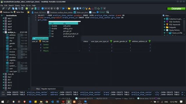186x104 pixels.
Task: Expand the SQL keywords helper node
Action: point(164,25)
